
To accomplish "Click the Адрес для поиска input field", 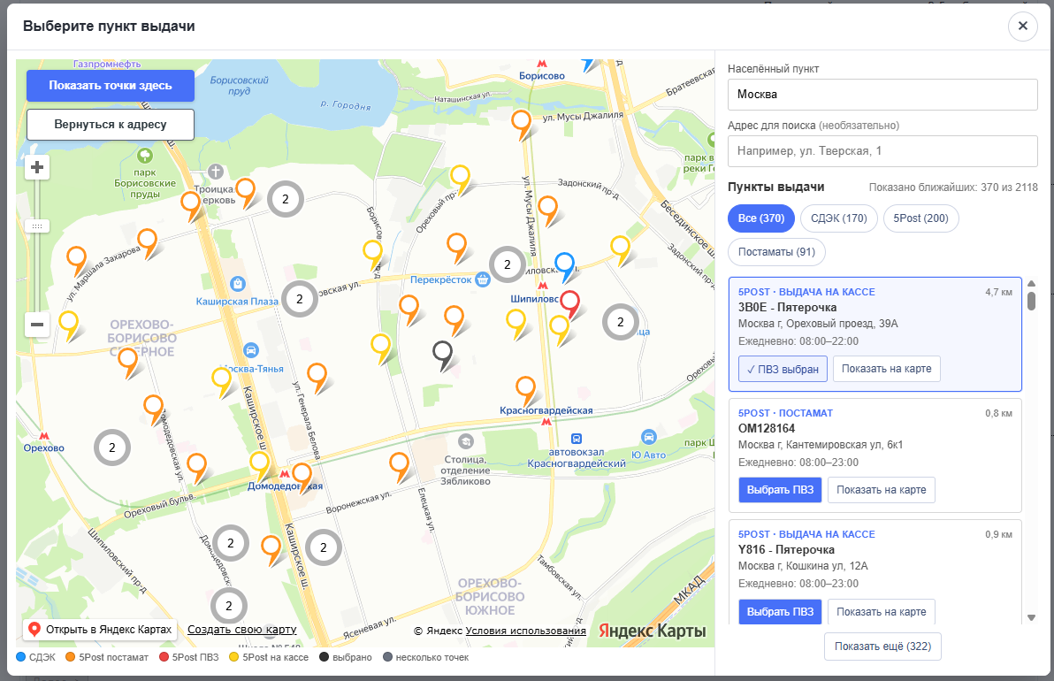I will (x=882, y=151).
